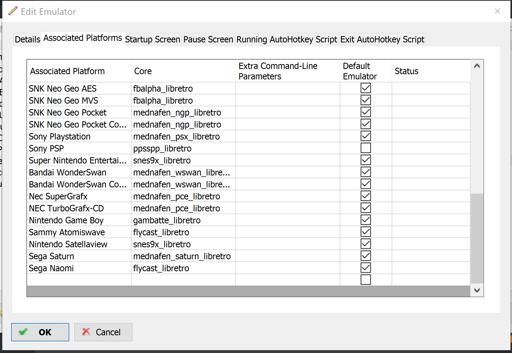Screen dimensions: 512x353
Task: Click core cell for Super Nintendo row
Action: 183,160
